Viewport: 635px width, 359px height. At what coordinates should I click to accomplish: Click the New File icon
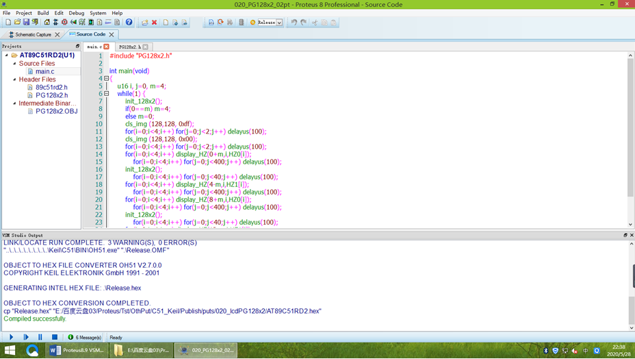(166, 23)
